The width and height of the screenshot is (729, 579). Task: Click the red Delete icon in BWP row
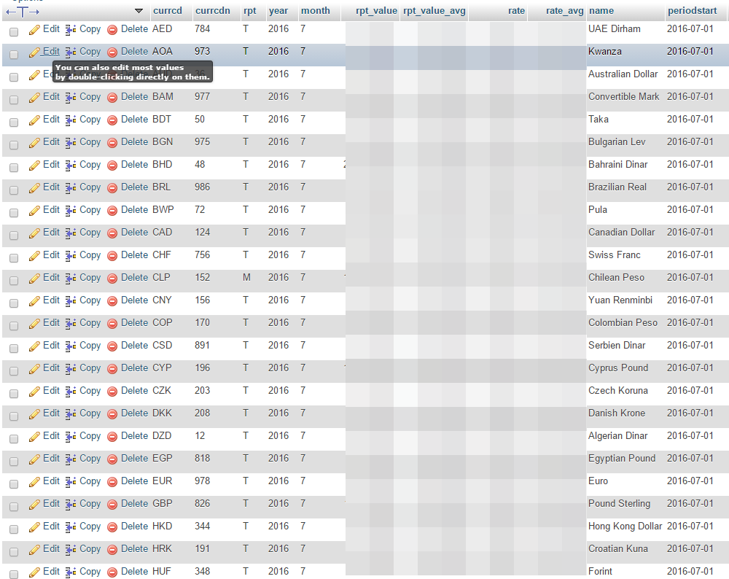pos(112,211)
